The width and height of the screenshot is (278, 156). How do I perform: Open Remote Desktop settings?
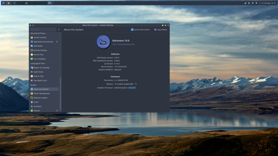pos(44,50)
